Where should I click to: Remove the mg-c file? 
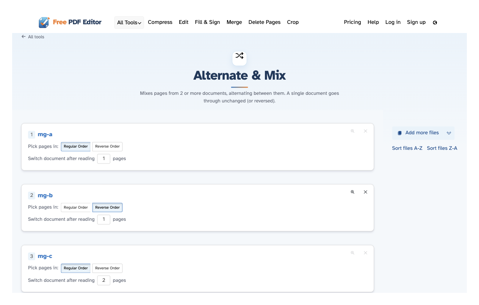tap(365, 253)
